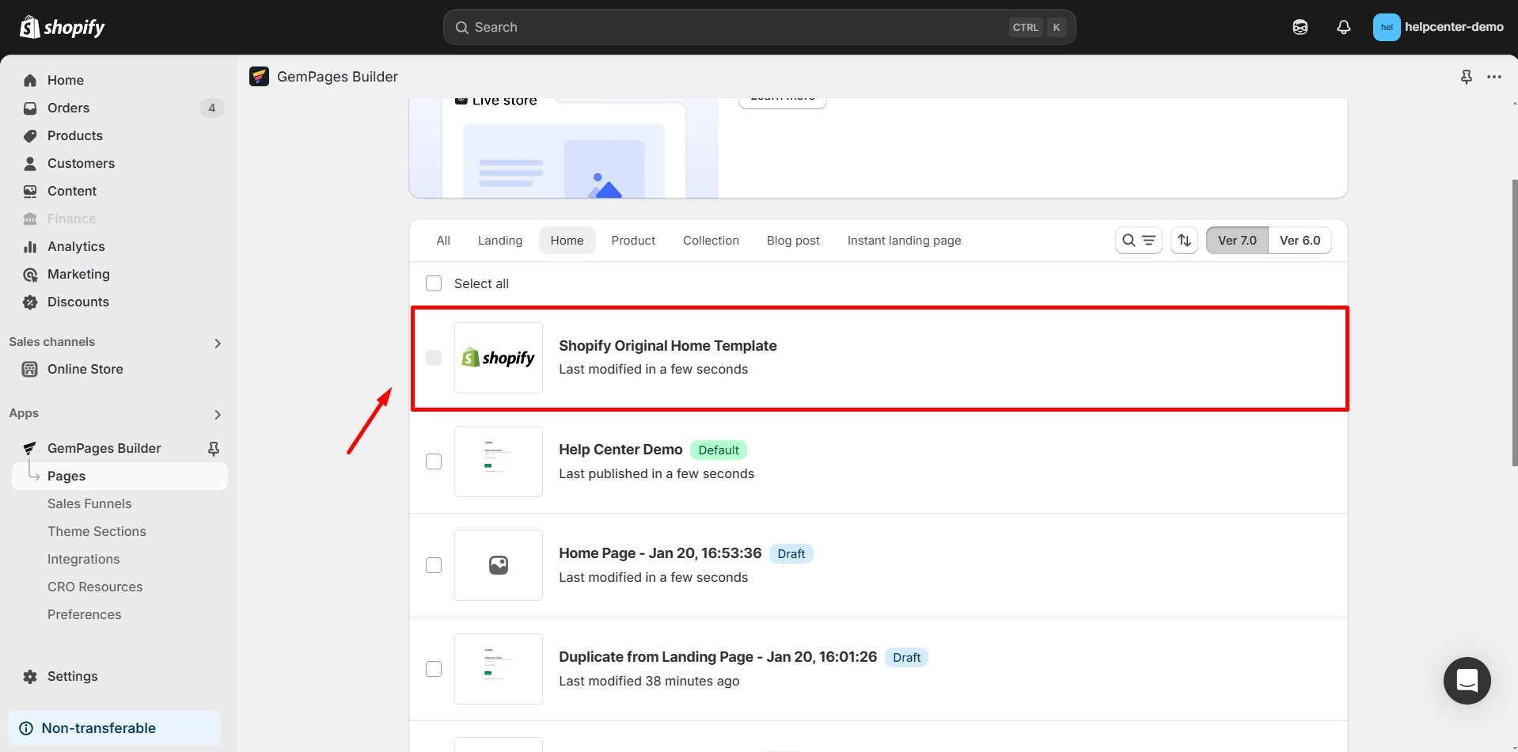Enable the Select all checkbox
The image size is (1518, 752).
(x=434, y=283)
